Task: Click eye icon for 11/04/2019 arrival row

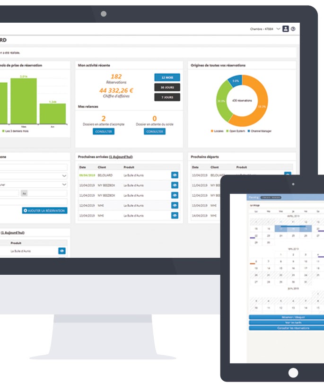Action: pyautogui.click(x=175, y=195)
